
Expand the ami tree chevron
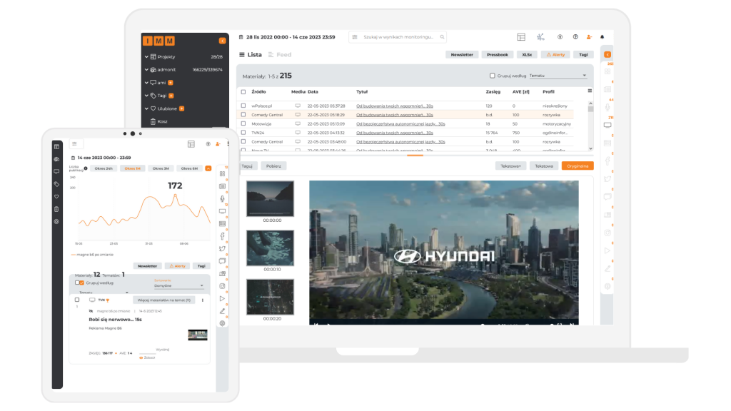click(146, 83)
